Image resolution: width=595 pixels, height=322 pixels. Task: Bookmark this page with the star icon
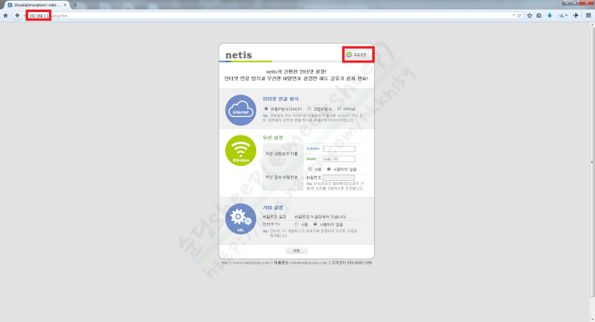(528, 15)
